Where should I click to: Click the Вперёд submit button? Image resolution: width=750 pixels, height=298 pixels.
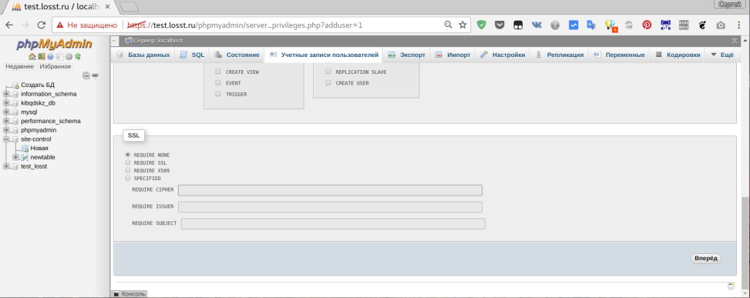(x=706, y=259)
